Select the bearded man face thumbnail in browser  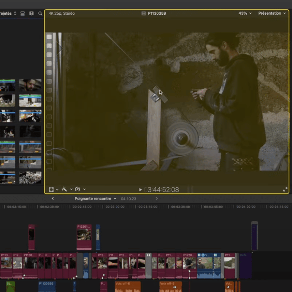(x=30, y=85)
